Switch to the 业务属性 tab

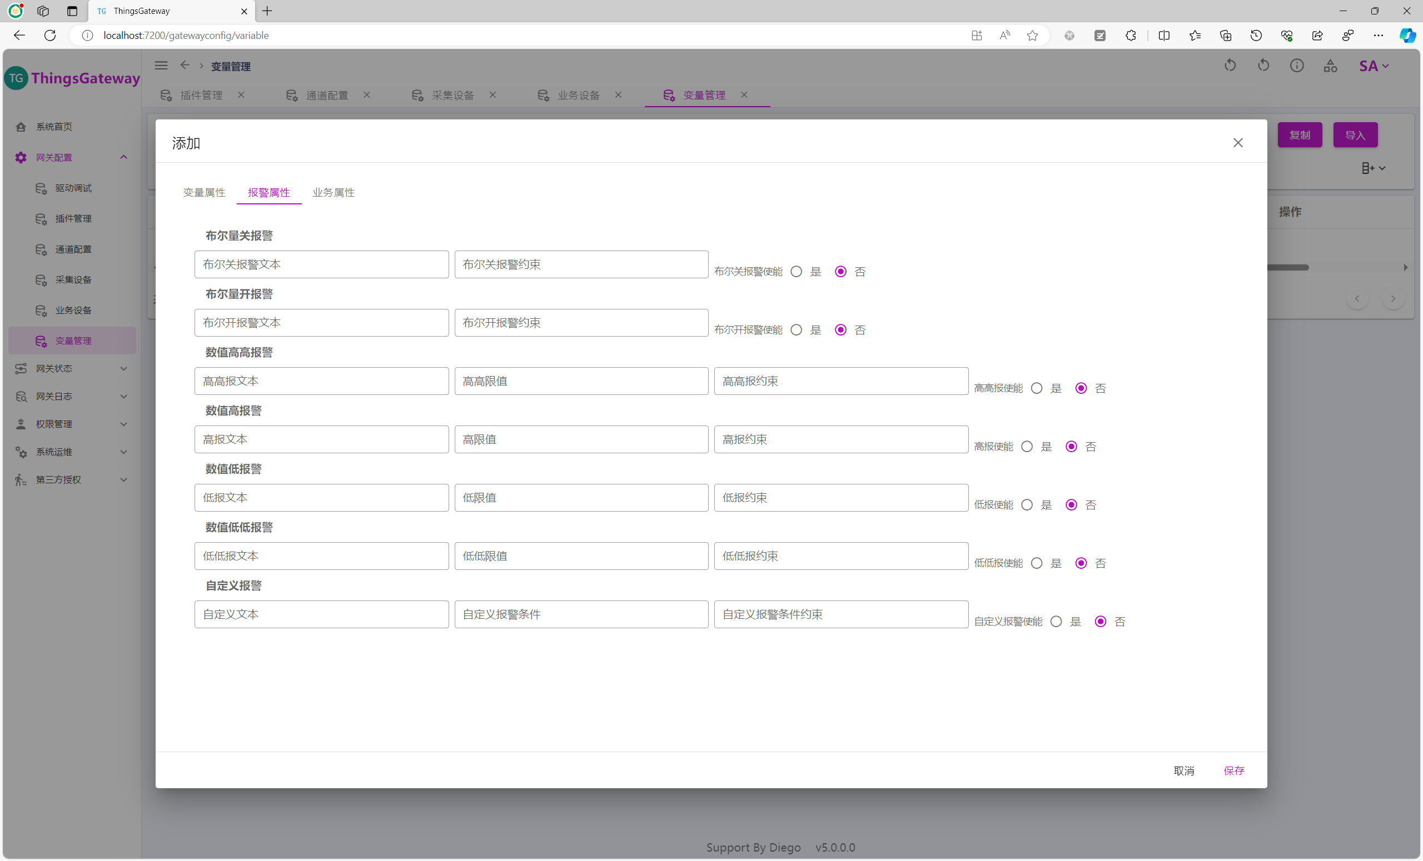click(333, 193)
